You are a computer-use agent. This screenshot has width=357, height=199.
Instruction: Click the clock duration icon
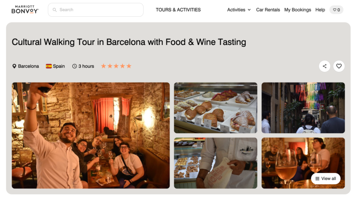point(75,66)
